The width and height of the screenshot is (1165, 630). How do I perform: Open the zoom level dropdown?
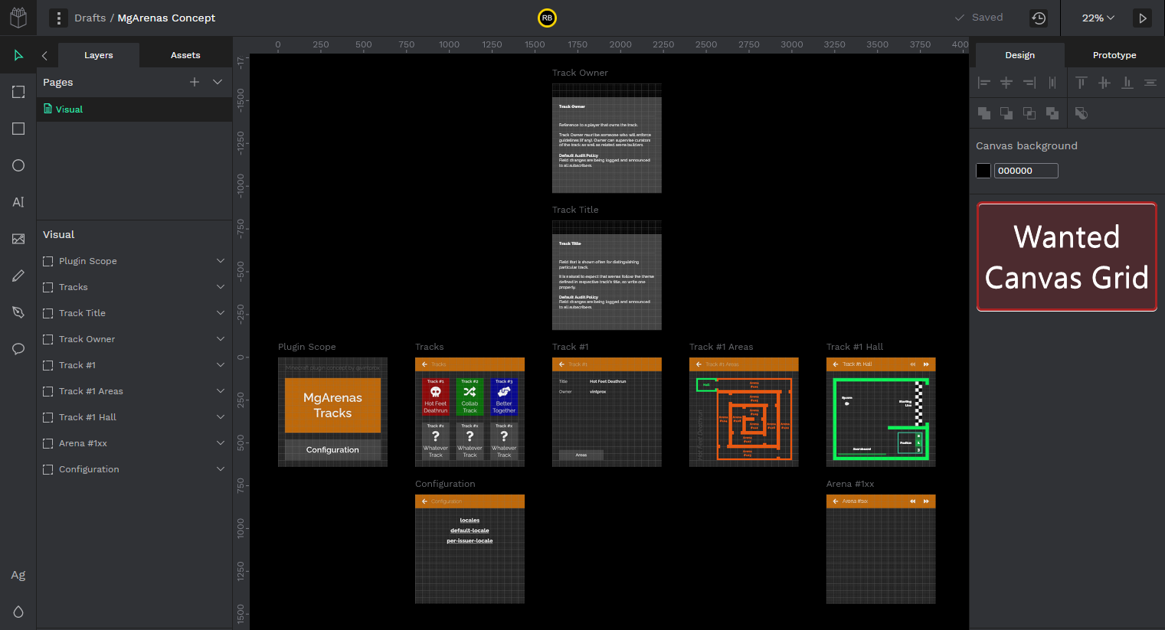point(1098,17)
